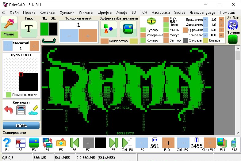The width and height of the screenshot is (241, 161).
Task: Click the F3 landscape picture icon
Action: [x=34, y=143]
